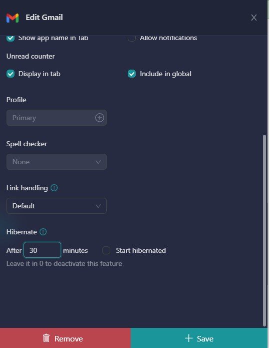This screenshot has width=270, height=348.
Task: Focus the hibernate minutes input field
Action: point(42,250)
